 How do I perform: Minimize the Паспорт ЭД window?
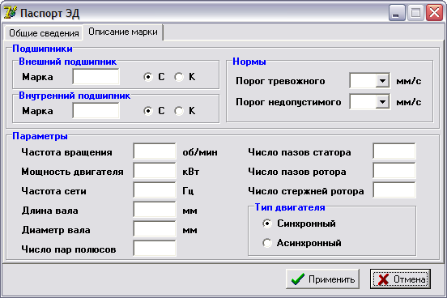click(397, 13)
